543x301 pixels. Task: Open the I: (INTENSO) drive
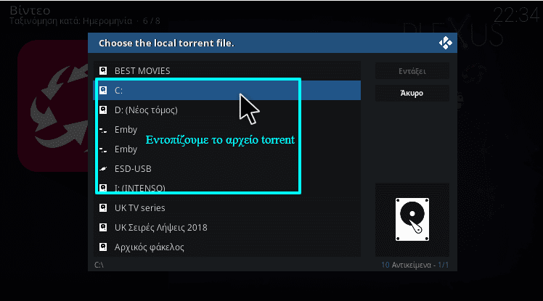(227, 188)
